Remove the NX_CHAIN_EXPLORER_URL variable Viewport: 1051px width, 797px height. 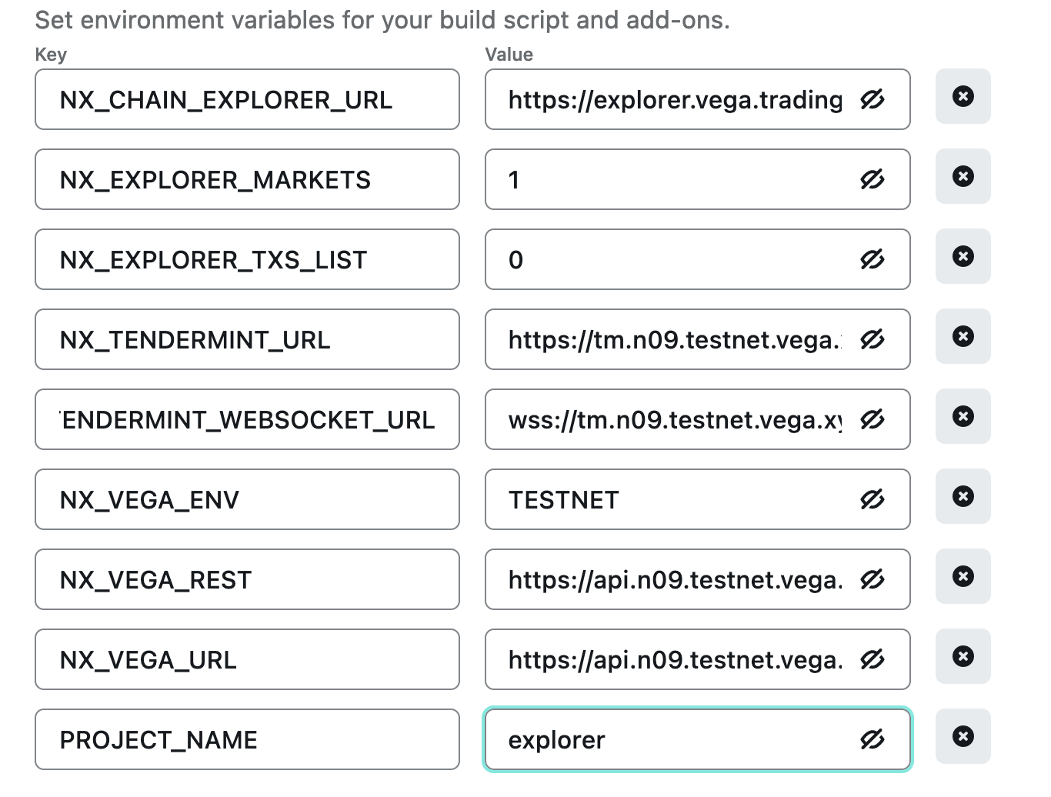pyautogui.click(x=963, y=96)
